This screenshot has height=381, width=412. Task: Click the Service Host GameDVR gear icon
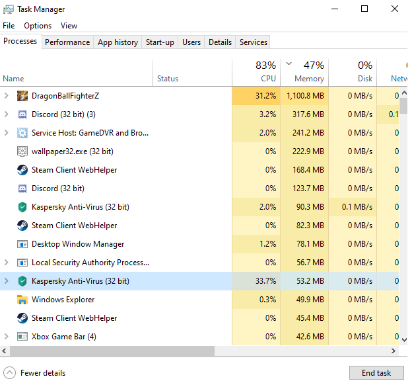click(22, 133)
